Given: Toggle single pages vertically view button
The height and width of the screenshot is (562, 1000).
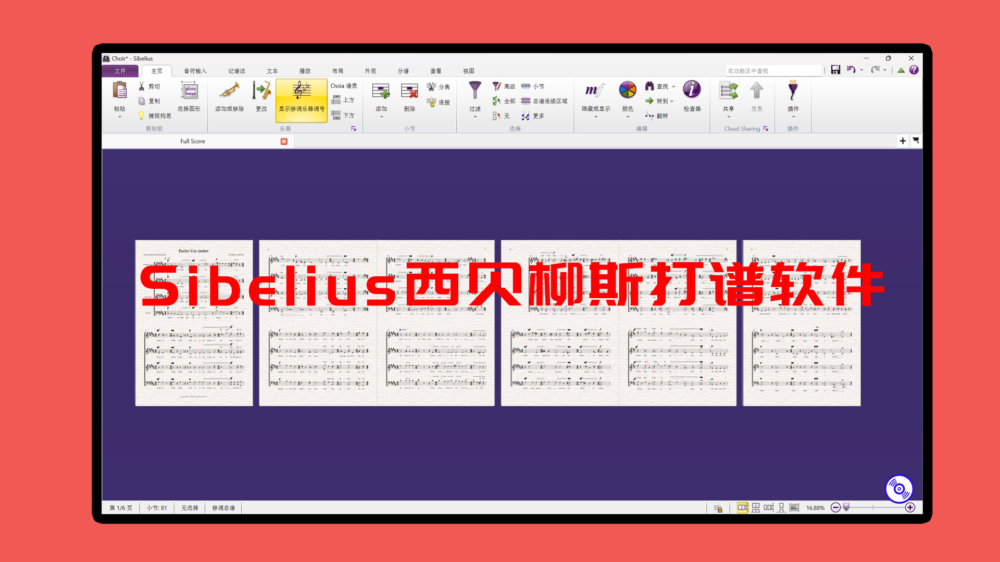Looking at the screenshot, I should click(x=781, y=507).
